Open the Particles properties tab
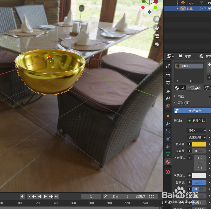Viewport: 211px width, 209px height. pyautogui.click(x=168, y=131)
